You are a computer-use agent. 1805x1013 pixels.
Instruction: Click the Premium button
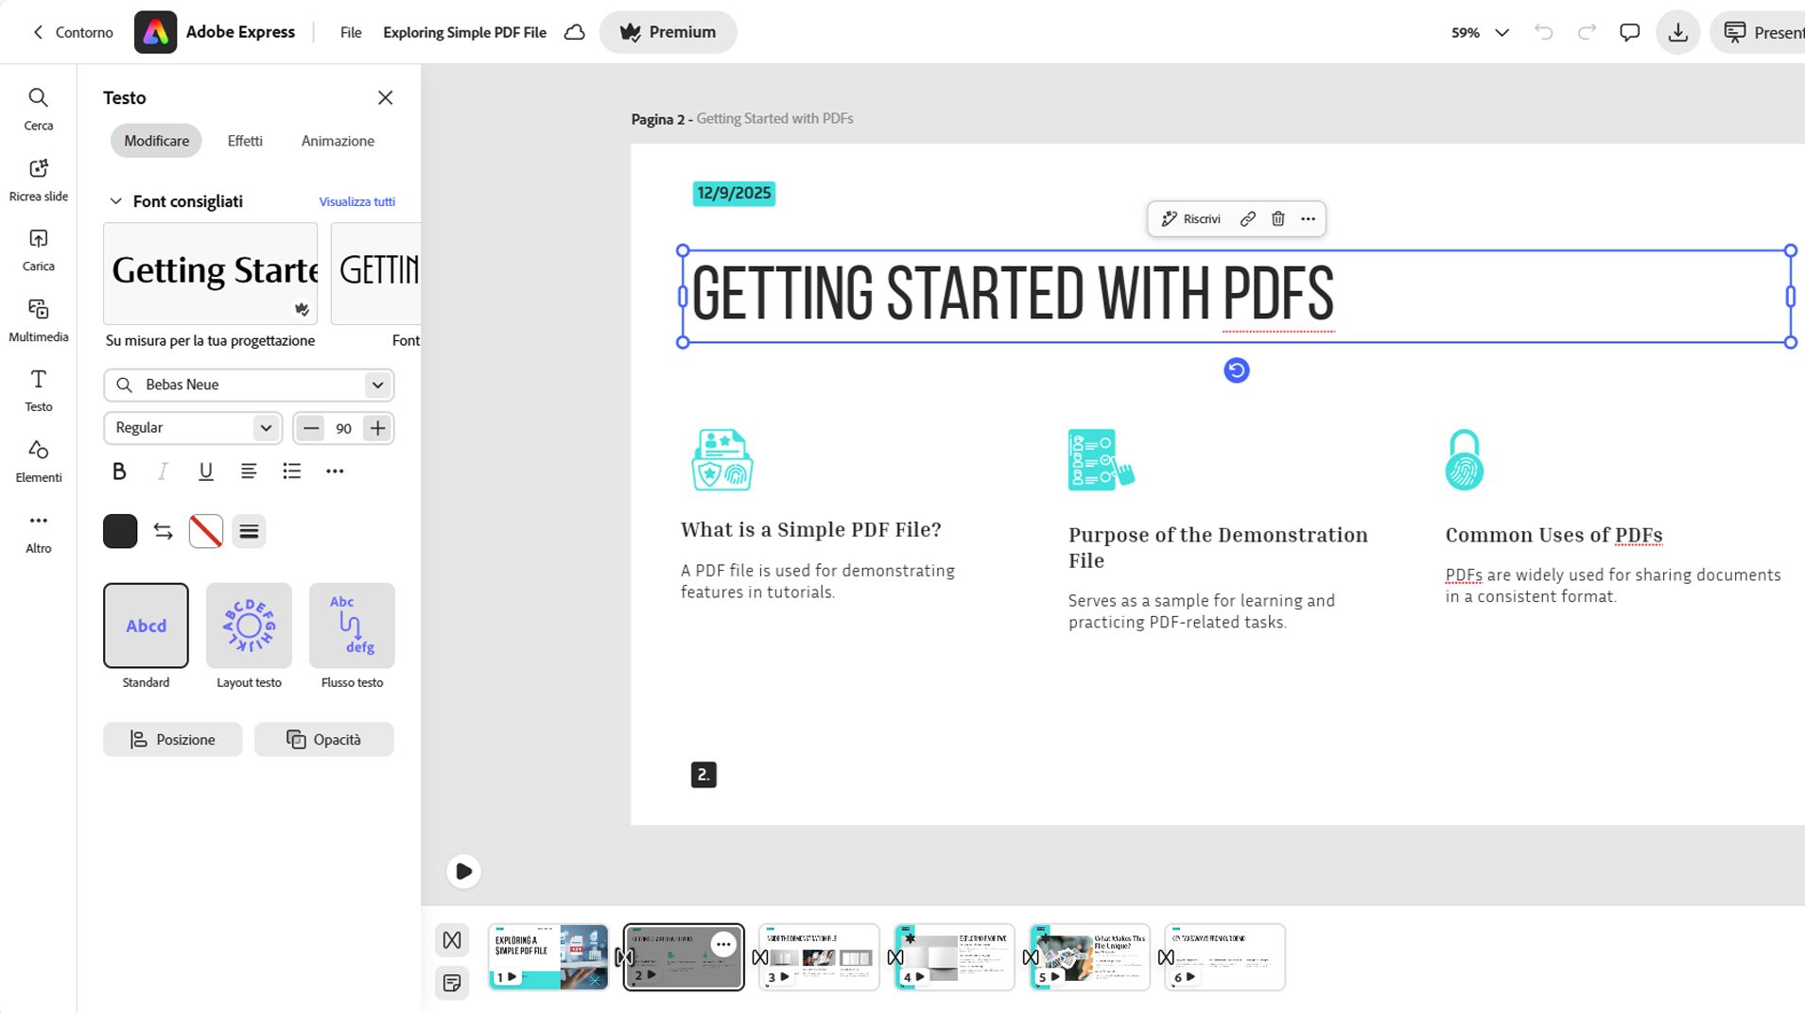pyautogui.click(x=668, y=32)
